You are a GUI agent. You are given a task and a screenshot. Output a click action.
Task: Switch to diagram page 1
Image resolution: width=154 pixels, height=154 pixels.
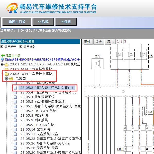click(x=118, y=41)
